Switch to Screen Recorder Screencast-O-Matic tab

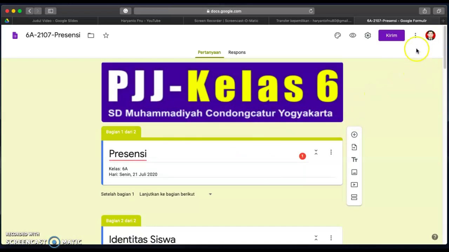point(226,21)
